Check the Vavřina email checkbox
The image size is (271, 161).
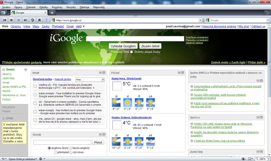(35, 86)
